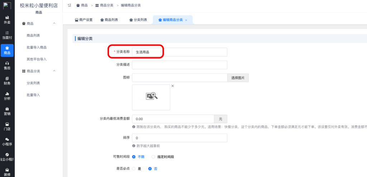
Task: Open the 当面付 sidebar section
Action: (7, 35)
